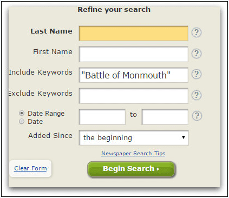Select the Date Range radio button
This screenshot has height=198, width=229.
[x=22, y=113]
